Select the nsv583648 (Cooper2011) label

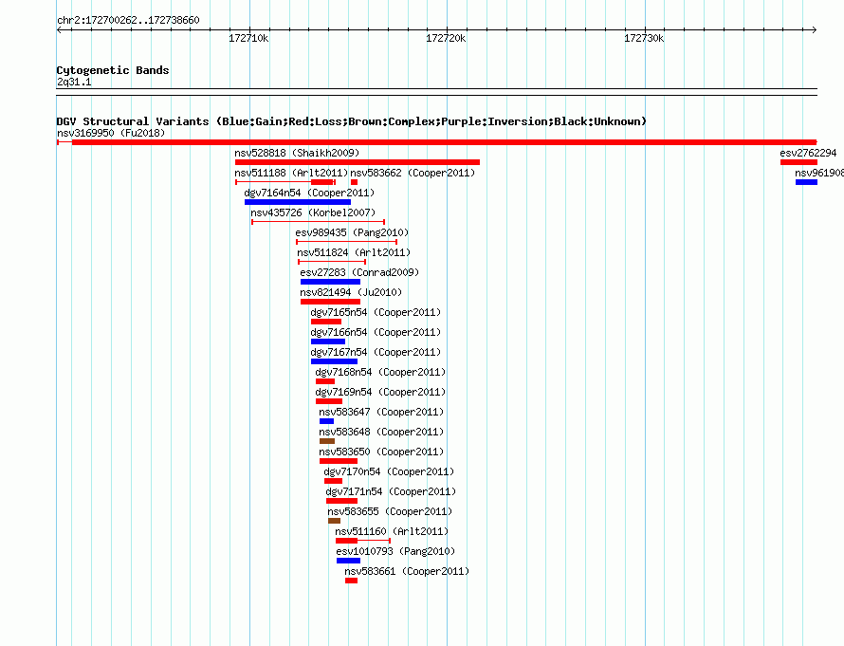tap(381, 432)
